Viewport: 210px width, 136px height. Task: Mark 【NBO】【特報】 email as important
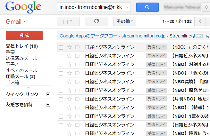77,108
